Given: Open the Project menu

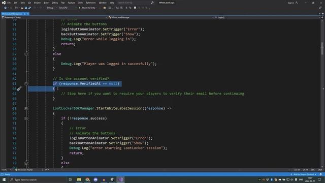Looking at the screenshot, I should pyautogui.click(x=37, y=3).
